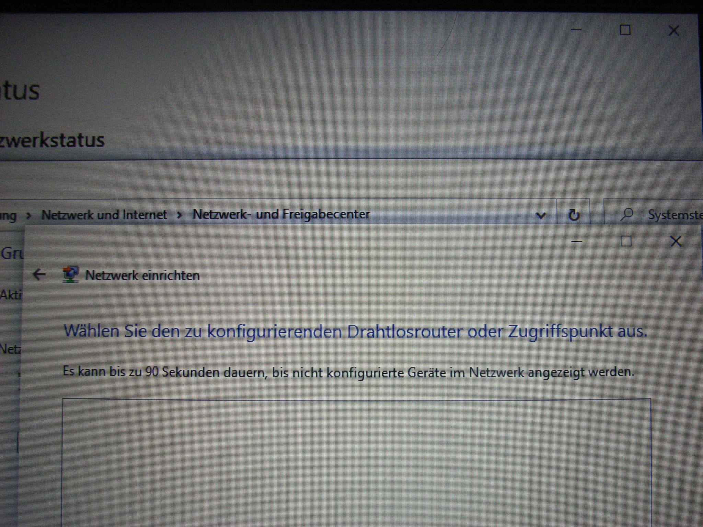Open the address bar history dropdown
Viewport: 703px width, 527px height.
pos(541,215)
